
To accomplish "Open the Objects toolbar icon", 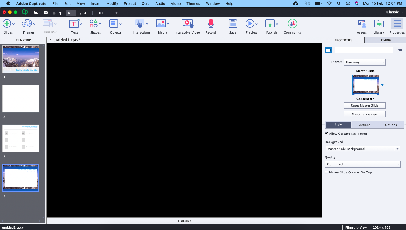I will tap(114, 27).
